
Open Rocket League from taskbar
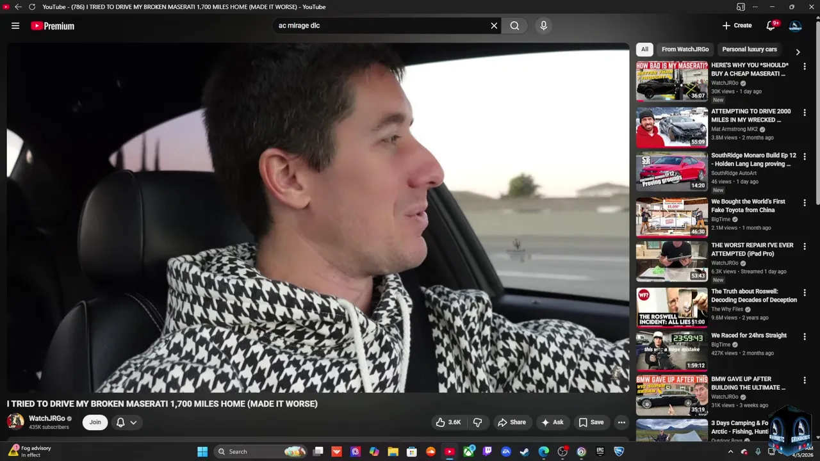pyautogui.click(x=619, y=451)
